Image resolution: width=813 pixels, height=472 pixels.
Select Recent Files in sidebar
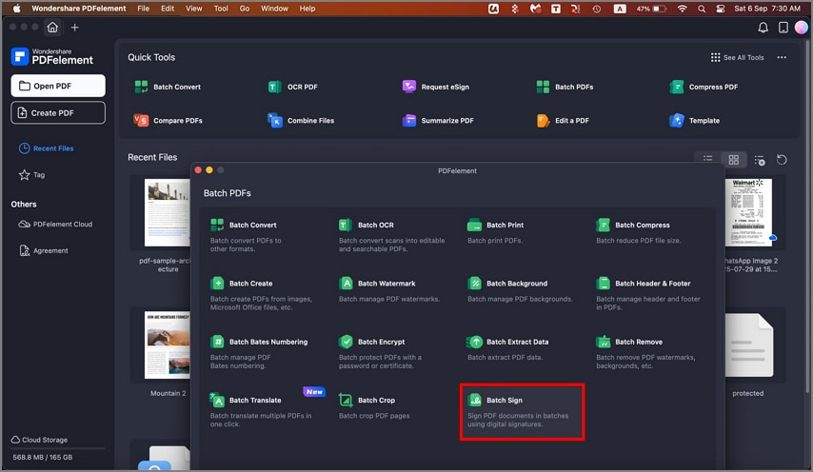pos(46,148)
